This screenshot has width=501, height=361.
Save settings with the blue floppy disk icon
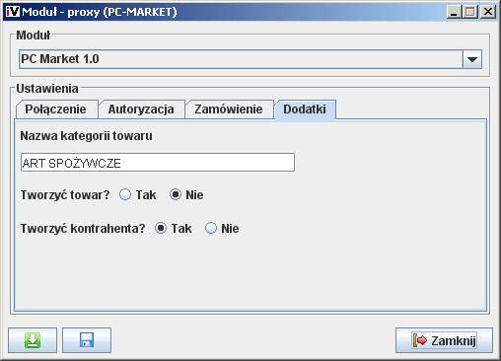click(87, 340)
